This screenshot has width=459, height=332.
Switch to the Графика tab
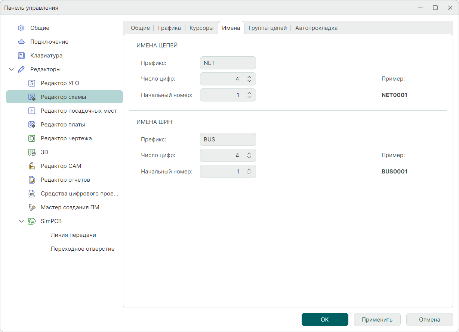169,28
